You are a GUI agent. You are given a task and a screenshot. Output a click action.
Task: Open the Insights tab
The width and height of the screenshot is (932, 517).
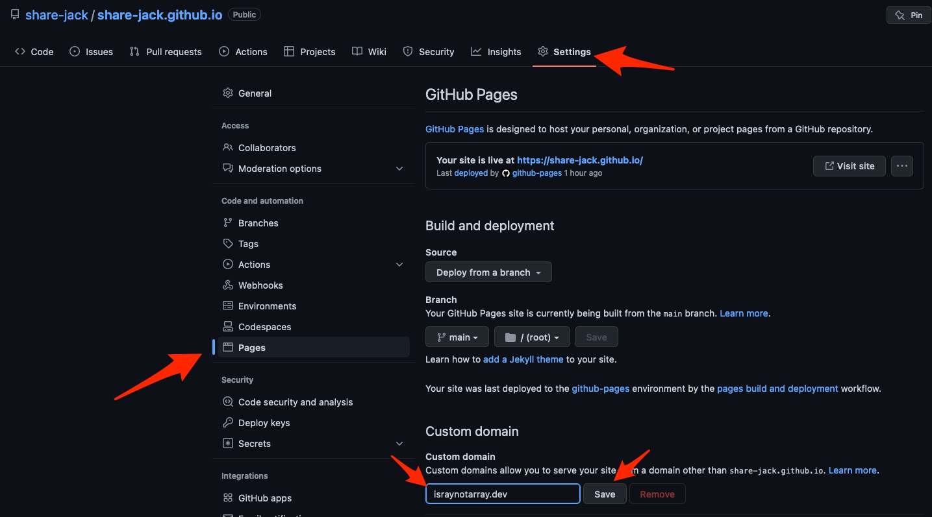[x=496, y=52]
